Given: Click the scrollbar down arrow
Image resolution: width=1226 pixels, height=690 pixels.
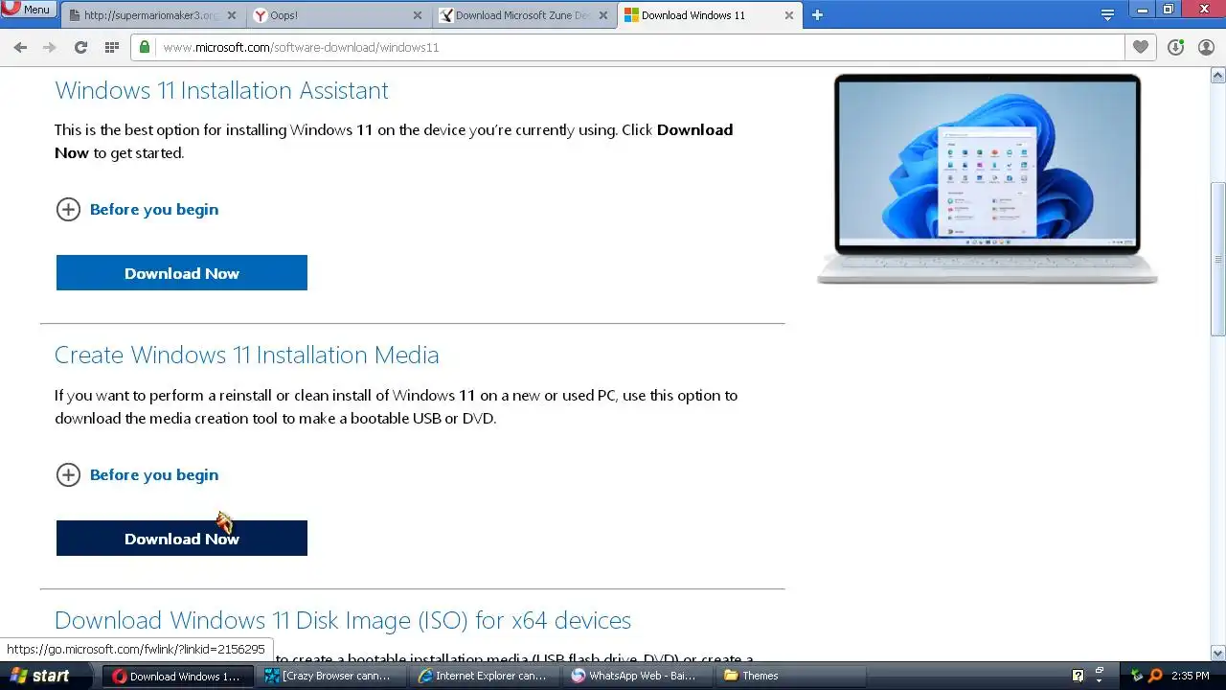Looking at the screenshot, I should (x=1218, y=653).
